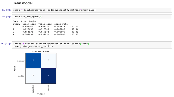Click the In [8] prompt label
This screenshot has width=174, height=97.
[7, 10]
